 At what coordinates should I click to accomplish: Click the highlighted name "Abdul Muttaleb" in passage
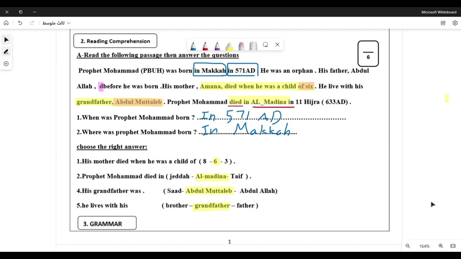click(138, 102)
